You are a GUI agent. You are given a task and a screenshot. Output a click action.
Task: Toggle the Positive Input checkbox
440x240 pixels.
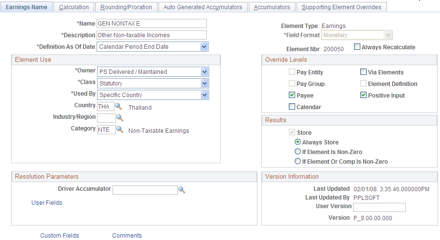364,95
